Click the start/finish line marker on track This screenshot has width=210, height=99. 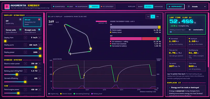click(70, 54)
